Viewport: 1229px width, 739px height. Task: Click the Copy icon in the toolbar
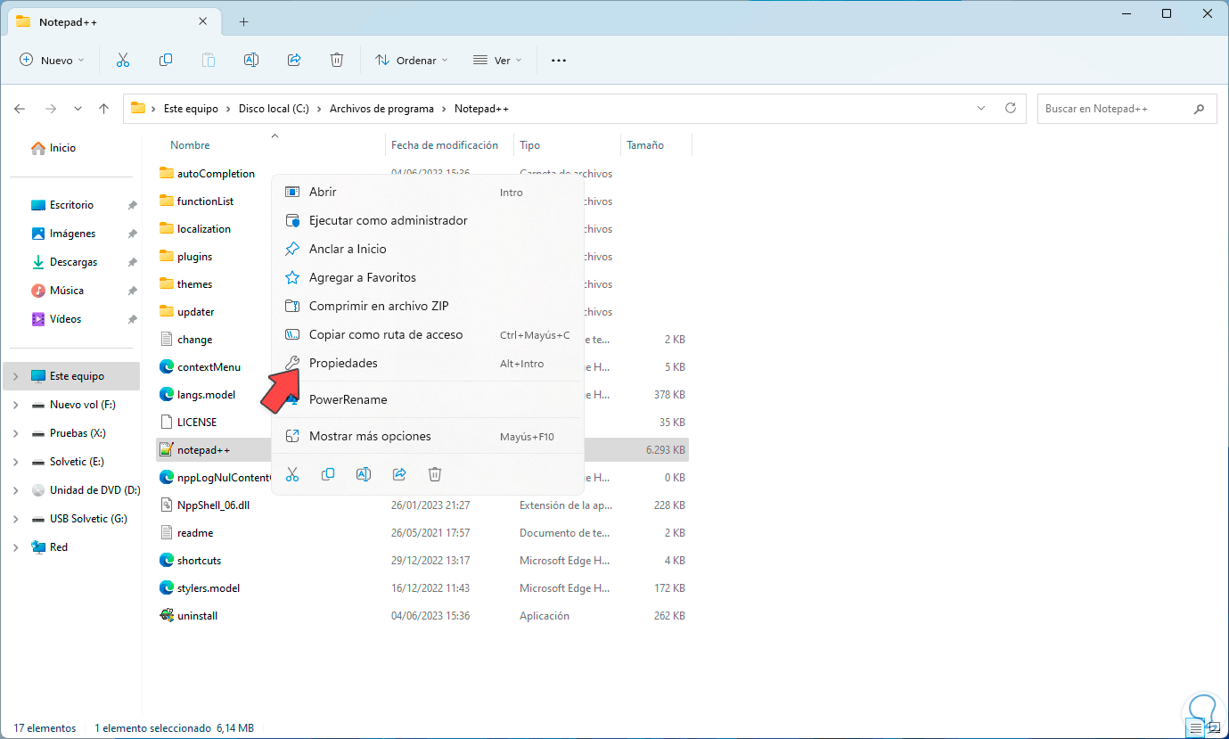166,60
